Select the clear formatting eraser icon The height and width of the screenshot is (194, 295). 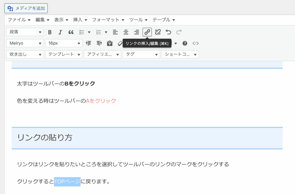click(120, 43)
